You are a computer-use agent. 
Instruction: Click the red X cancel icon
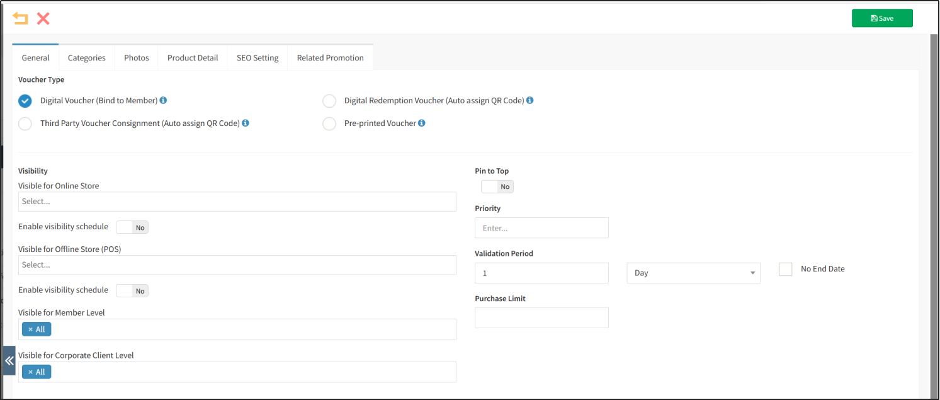click(x=43, y=18)
